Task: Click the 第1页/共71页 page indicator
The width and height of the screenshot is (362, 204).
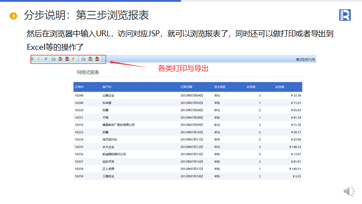Action: (305, 59)
